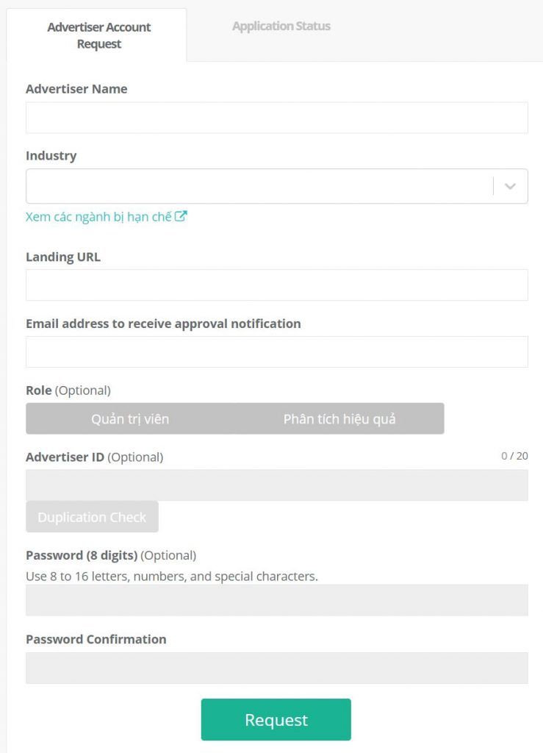Click the Duplication Check button
Image resolution: width=543 pixels, height=753 pixels.
(92, 517)
